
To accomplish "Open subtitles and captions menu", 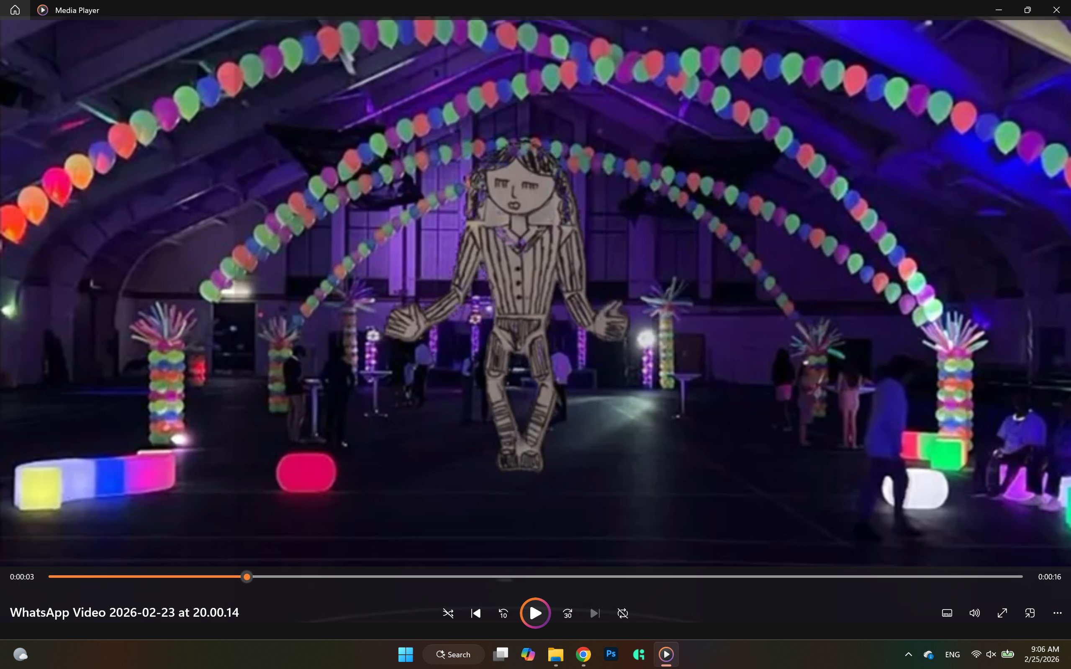I will pyautogui.click(x=947, y=613).
